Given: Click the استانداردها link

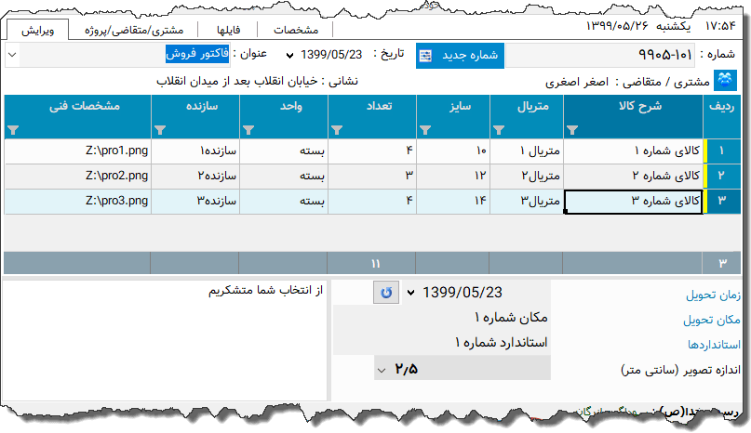Looking at the screenshot, I should [x=714, y=345].
